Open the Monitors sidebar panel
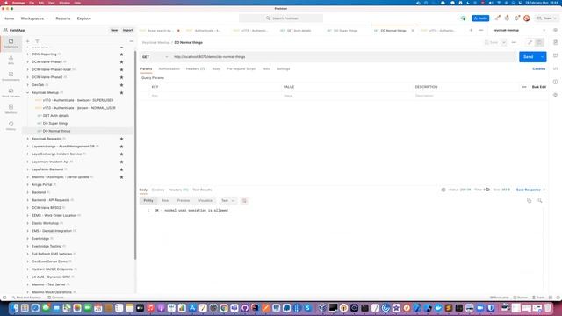 click(x=11, y=109)
